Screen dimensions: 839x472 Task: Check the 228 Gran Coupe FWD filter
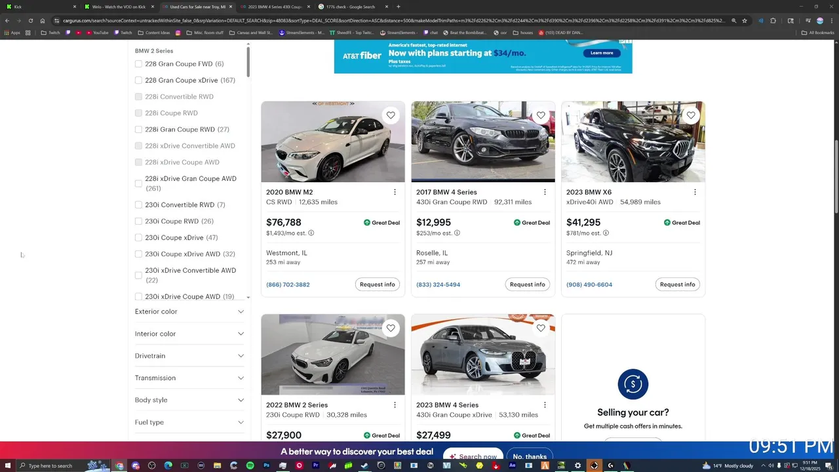tap(138, 64)
